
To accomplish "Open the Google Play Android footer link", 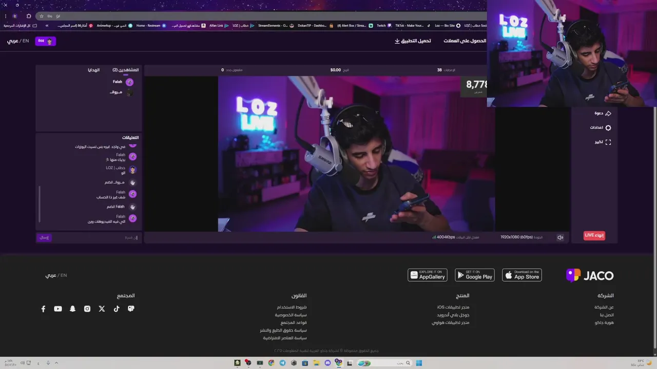I will (453, 315).
